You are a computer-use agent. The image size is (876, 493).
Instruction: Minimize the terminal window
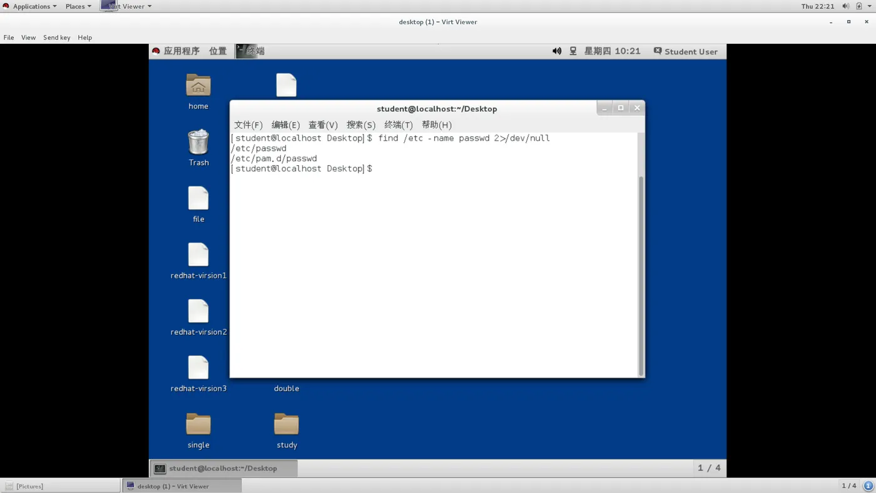point(604,108)
